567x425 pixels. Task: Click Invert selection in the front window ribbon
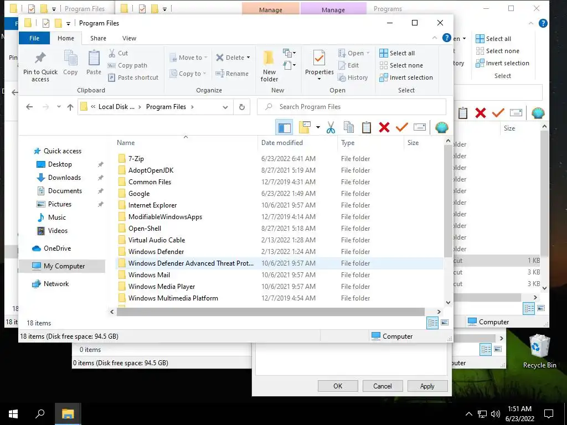(406, 77)
